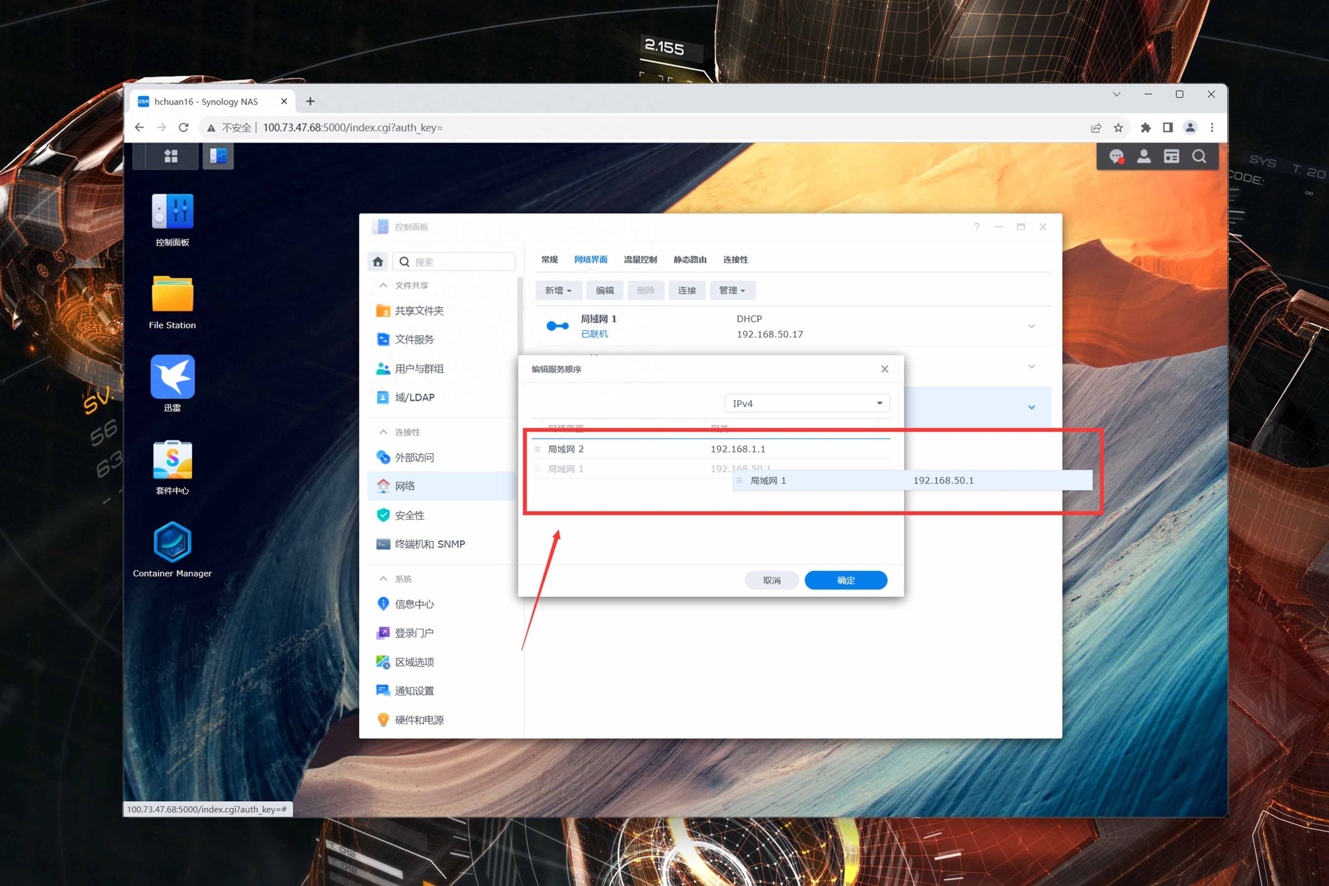Open the widgets panel icon
The image size is (1329, 886).
point(1171,156)
